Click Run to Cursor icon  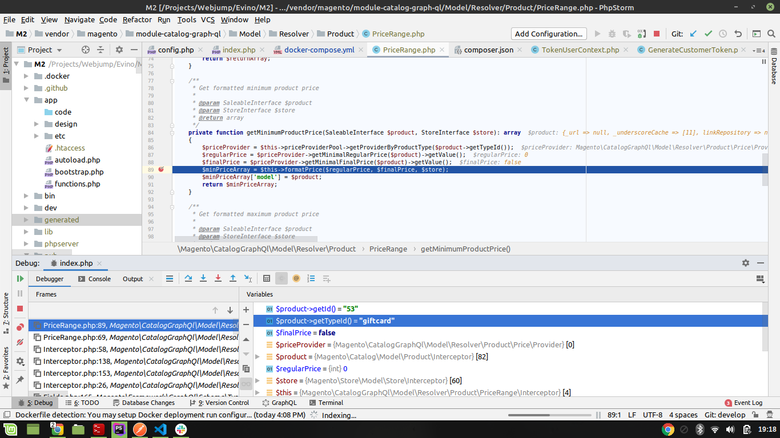point(248,279)
